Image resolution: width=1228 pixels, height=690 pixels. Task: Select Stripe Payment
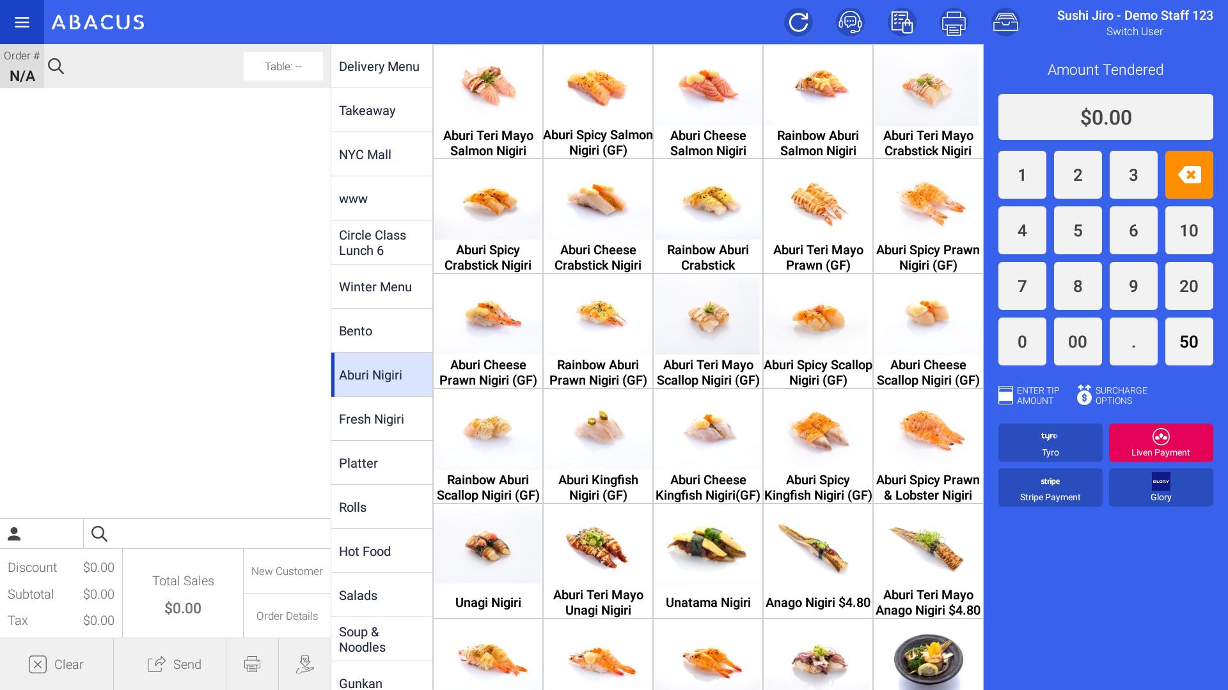pos(1050,487)
